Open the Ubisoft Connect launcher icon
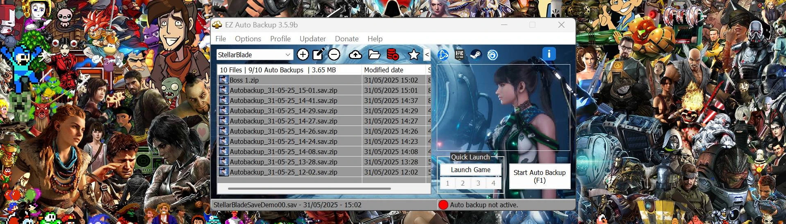Image resolution: width=786 pixels, height=224 pixels. (492, 55)
